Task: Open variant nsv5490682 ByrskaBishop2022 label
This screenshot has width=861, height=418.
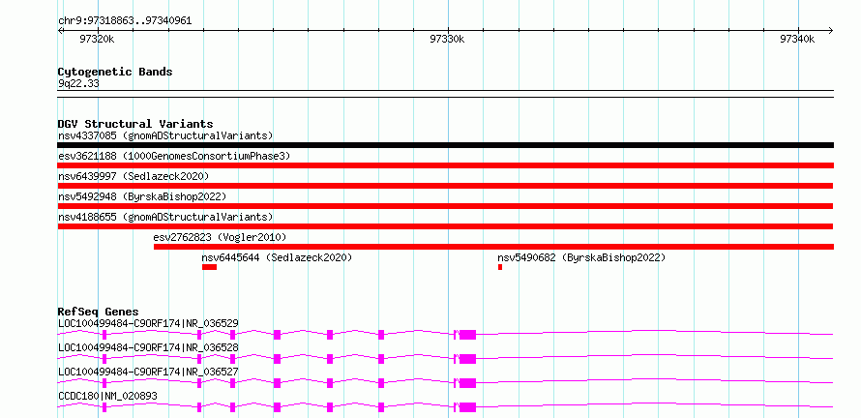Action: click(581, 257)
